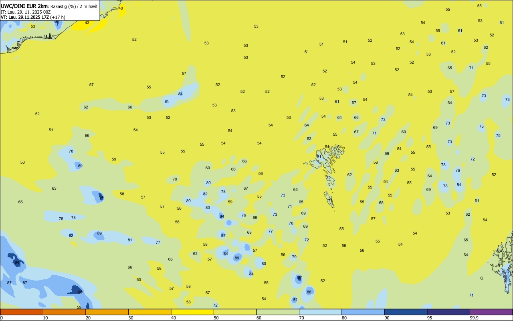
Task: Click the 0–10 dark orange legend swatch
Action: tap(22, 312)
